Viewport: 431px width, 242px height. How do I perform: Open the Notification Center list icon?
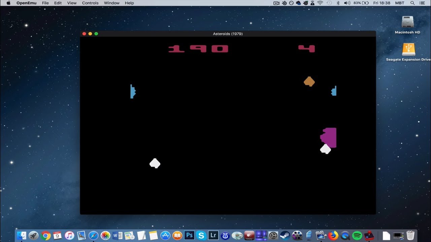pos(423,3)
